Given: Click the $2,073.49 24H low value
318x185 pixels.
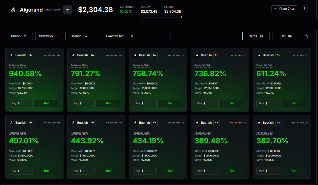Looking at the screenshot, I should click(x=149, y=12).
